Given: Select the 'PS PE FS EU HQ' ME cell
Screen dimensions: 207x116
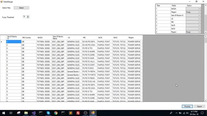Looking at the screenshot, I should click(90, 82).
